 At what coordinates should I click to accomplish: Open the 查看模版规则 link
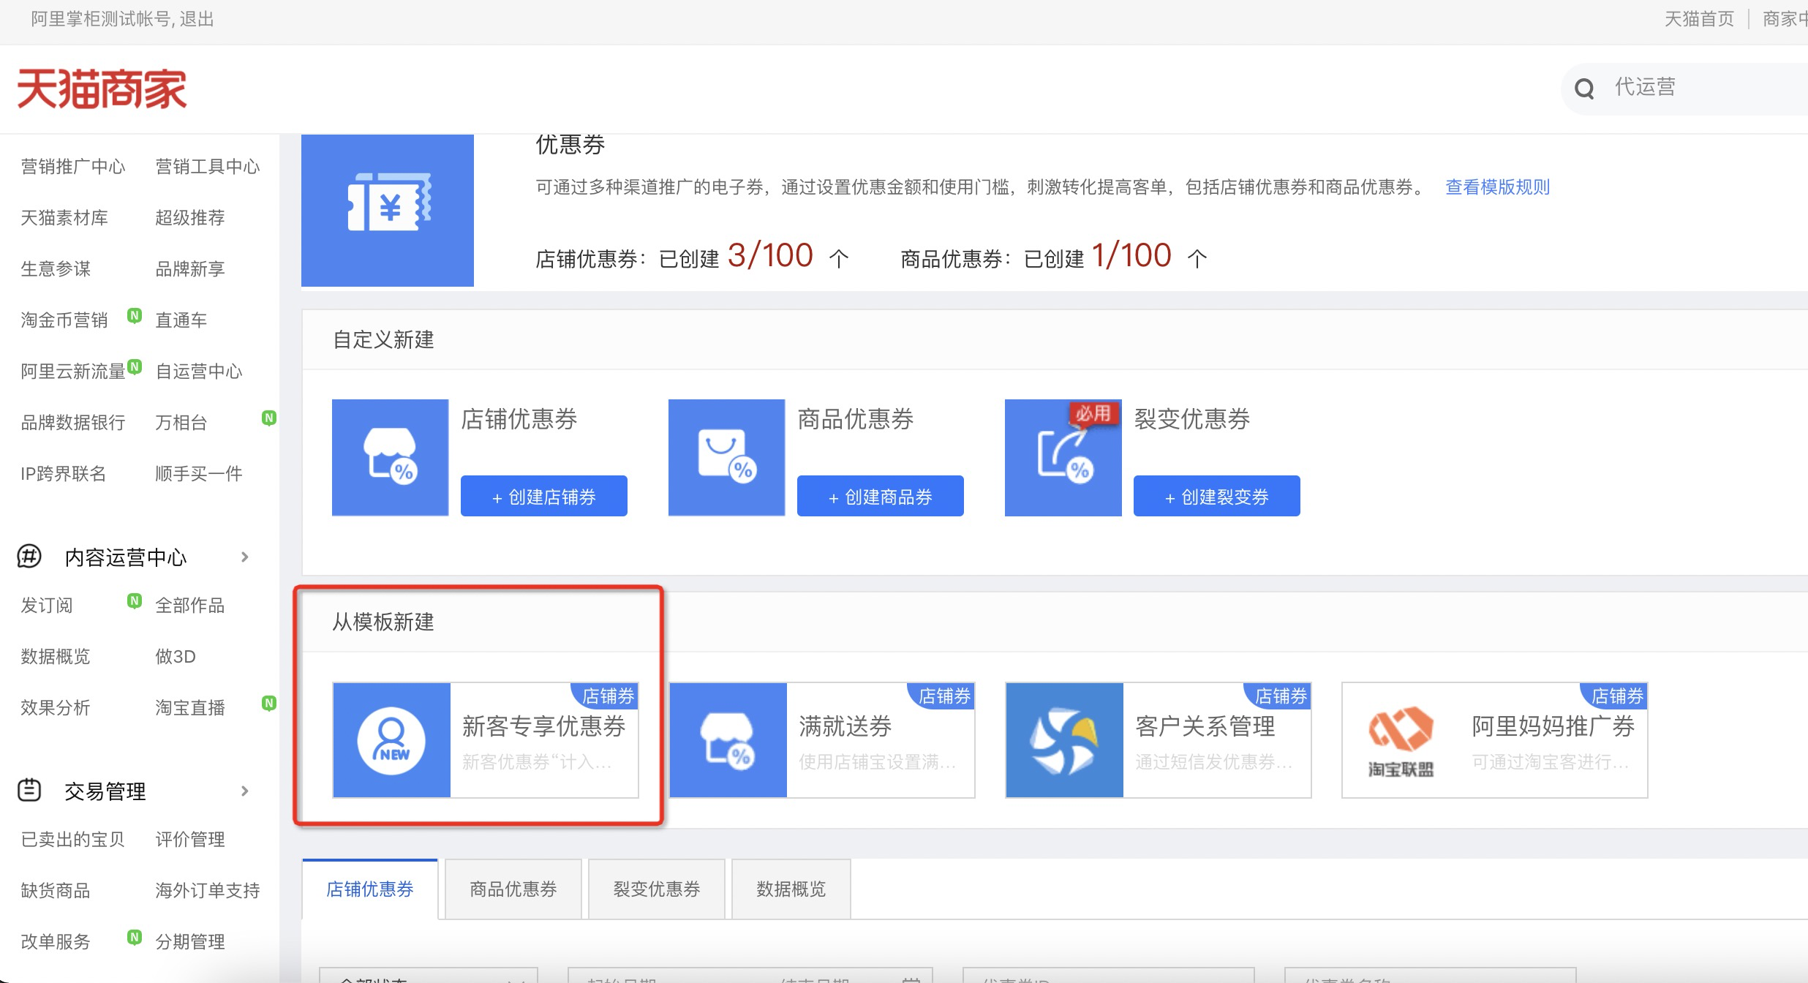click(1497, 187)
